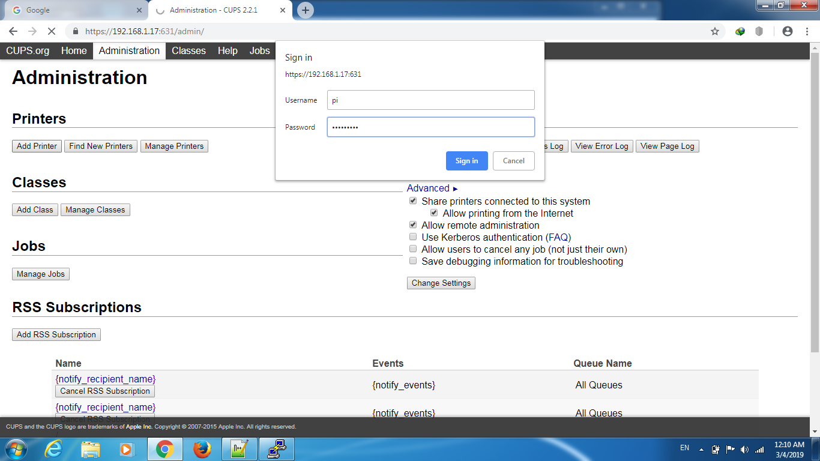
Task: Open a new tab with plus button
Action: point(306,10)
